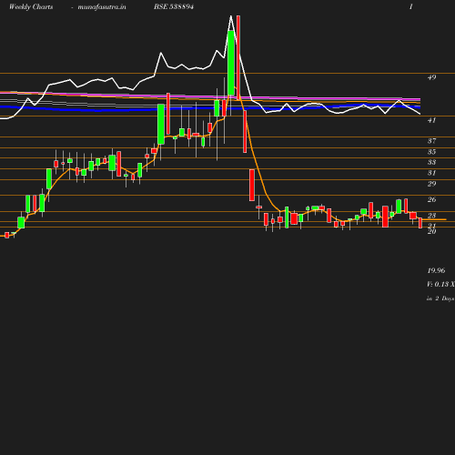
Task: Click the munafasutra.in watermark text
Action: coord(102,7)
